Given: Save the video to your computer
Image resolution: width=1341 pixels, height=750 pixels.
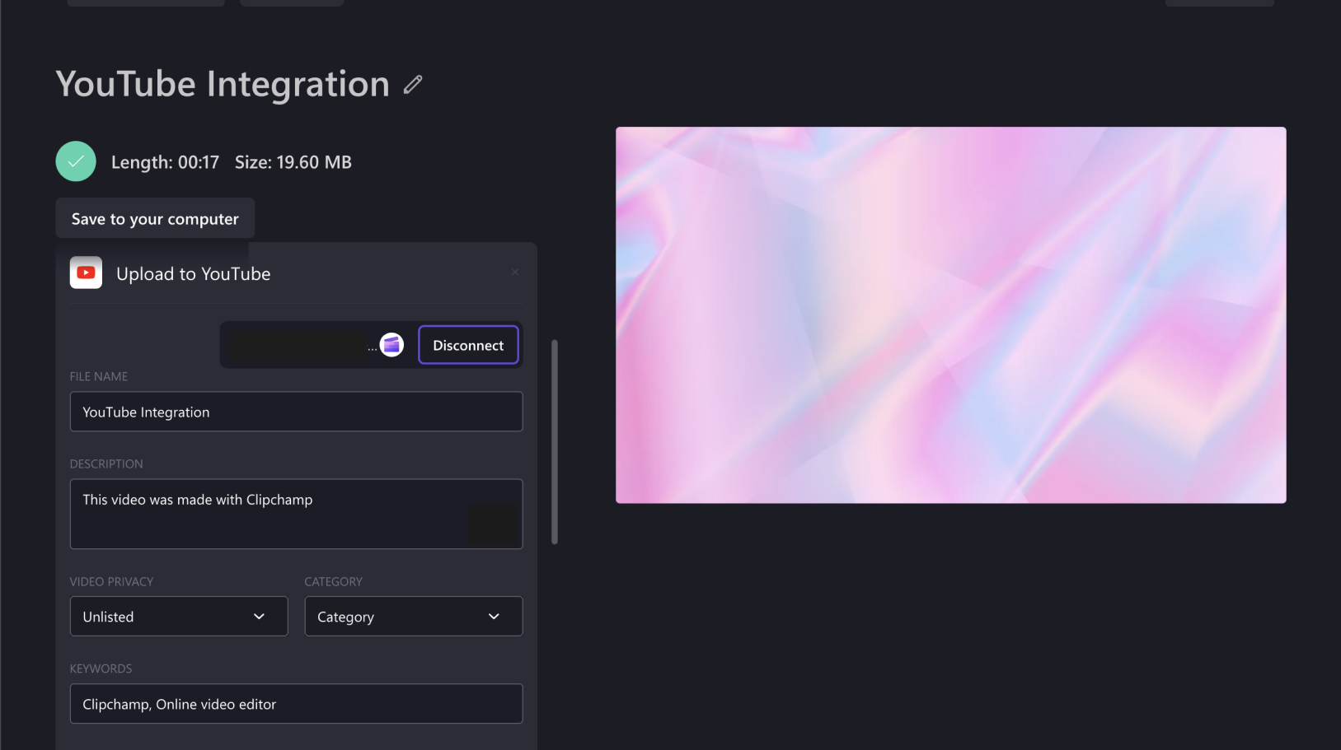Looking at the screenshot, I should click(155, 219).
